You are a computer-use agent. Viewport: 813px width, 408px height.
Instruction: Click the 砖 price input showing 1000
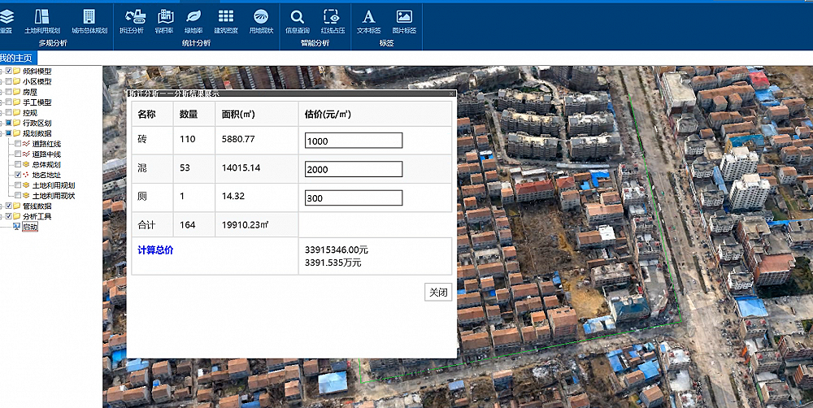tap(354, 141)
